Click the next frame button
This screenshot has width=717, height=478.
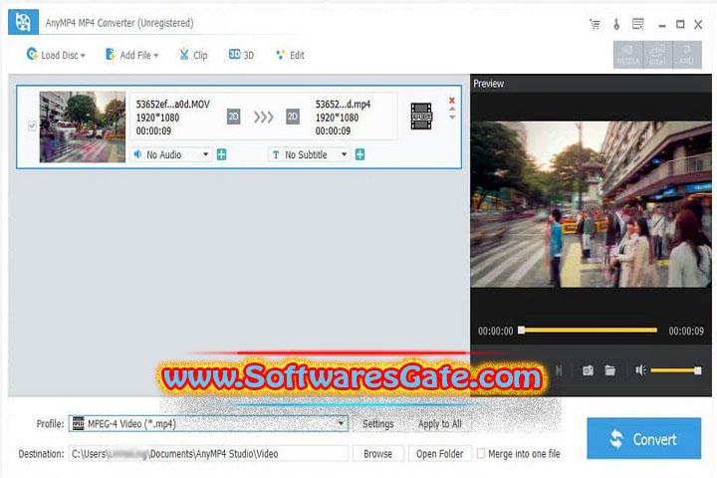559,370
